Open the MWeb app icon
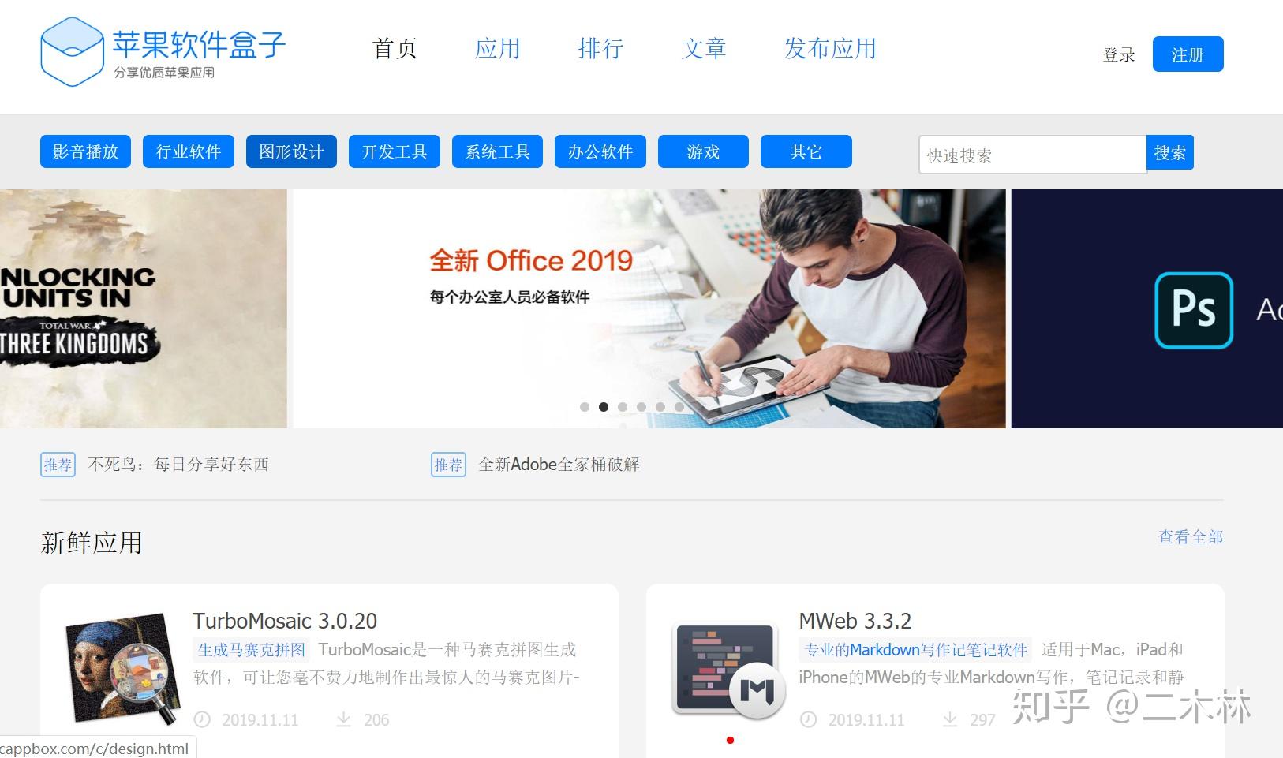1283x758 pixels. click(728, 670)
